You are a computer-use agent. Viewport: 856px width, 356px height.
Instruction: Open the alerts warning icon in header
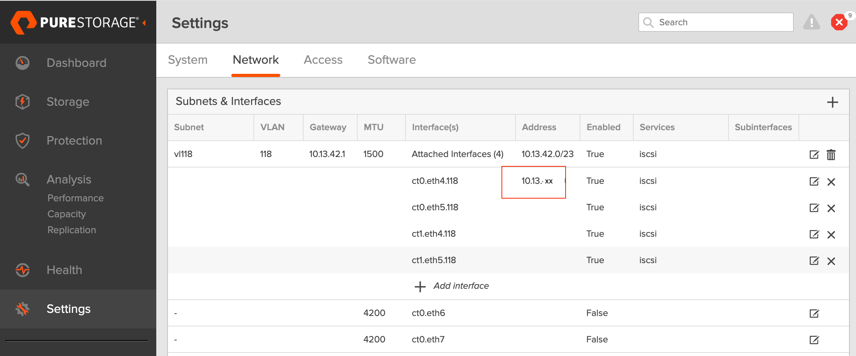811,22
